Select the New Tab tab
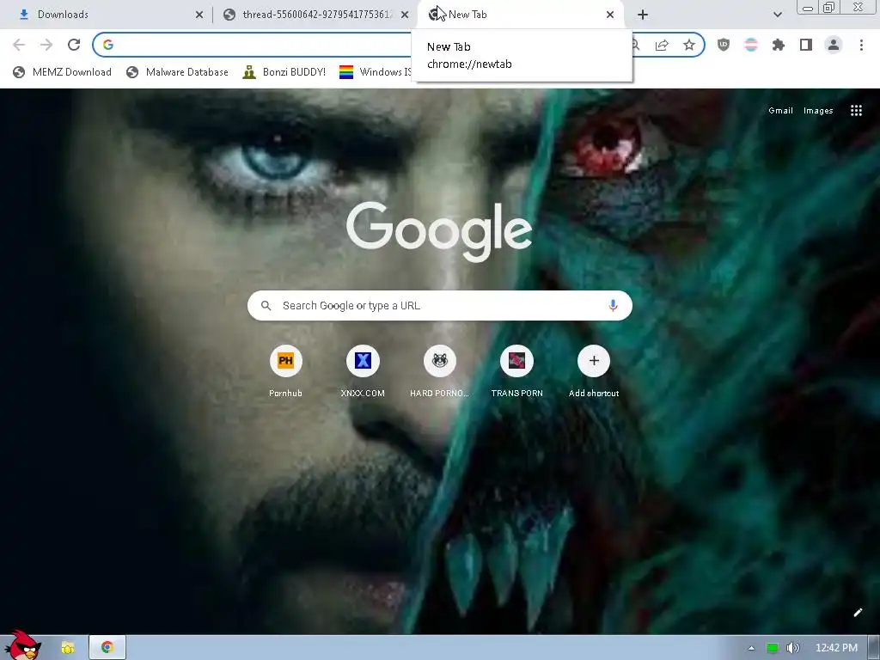 click(519, 15)
